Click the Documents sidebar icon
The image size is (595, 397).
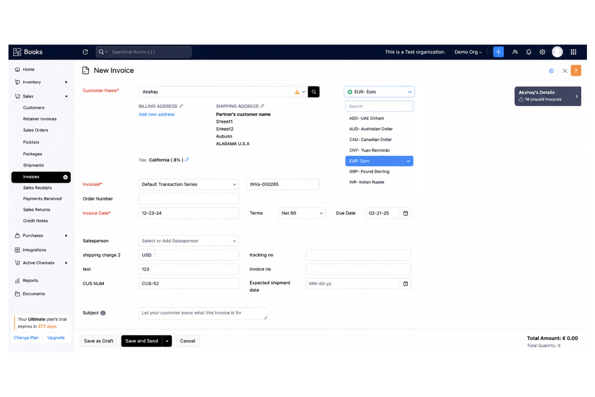tap(17, 294)
